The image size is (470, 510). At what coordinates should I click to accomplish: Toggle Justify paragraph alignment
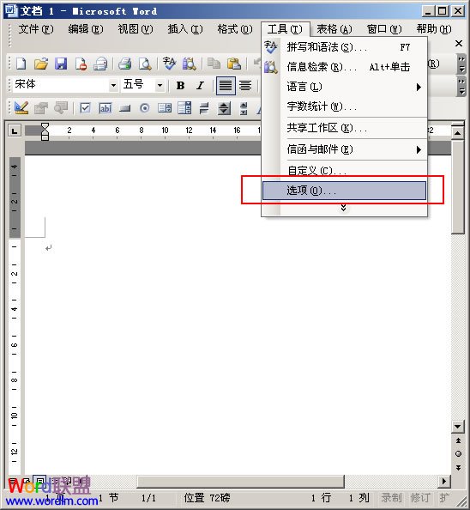click(226, 86)
